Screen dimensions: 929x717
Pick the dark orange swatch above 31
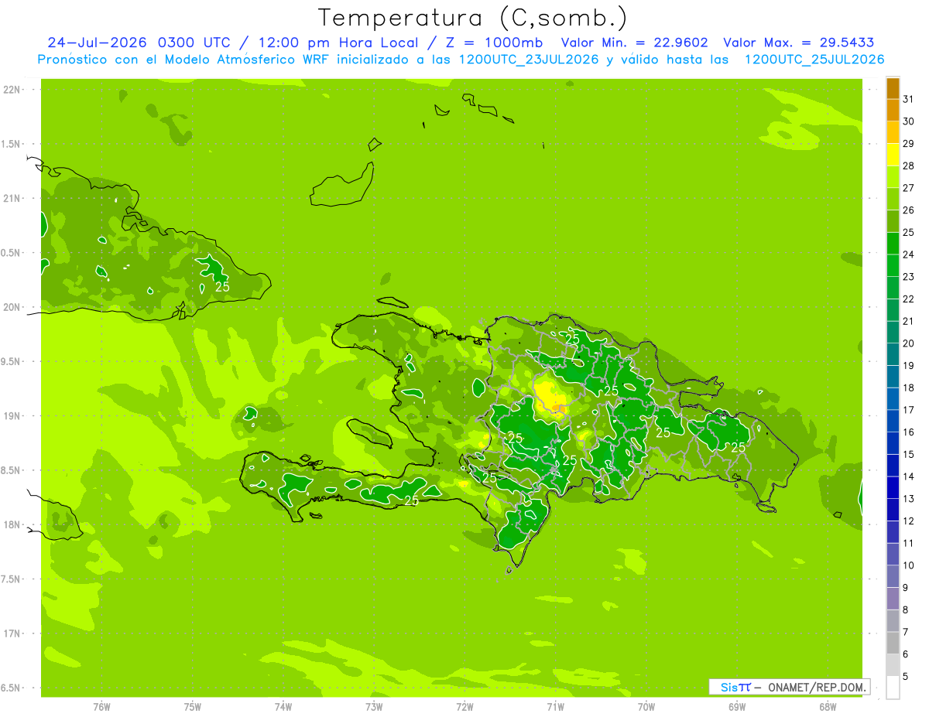[893, 88]
